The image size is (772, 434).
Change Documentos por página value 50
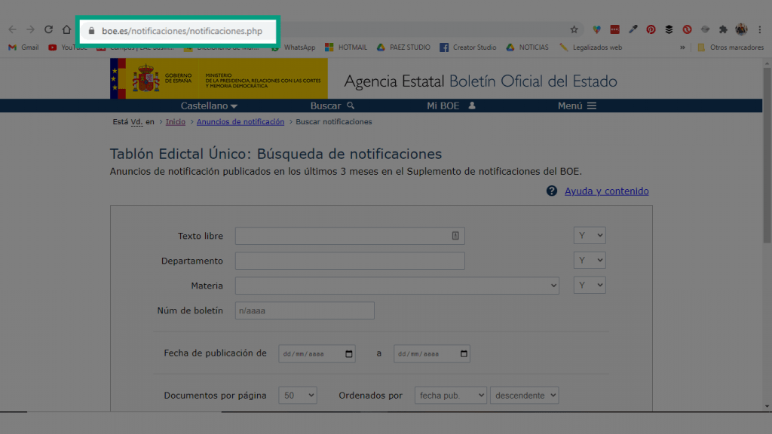click(x=297, y=395)
